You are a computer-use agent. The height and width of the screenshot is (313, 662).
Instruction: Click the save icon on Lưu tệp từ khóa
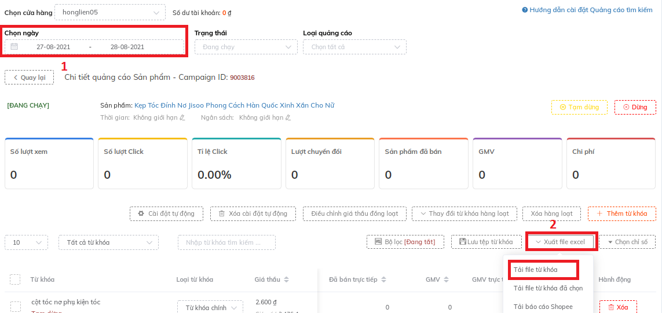coord(462,242)
